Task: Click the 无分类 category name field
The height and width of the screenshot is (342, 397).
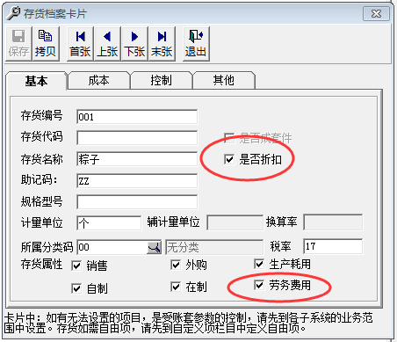Action: pos(214,247)
